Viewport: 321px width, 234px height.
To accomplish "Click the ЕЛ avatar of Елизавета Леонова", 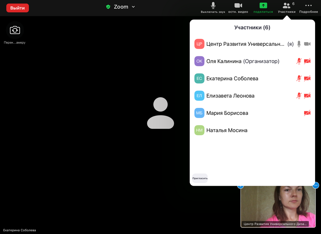I will pyautogui.click(x=199, y=96).
